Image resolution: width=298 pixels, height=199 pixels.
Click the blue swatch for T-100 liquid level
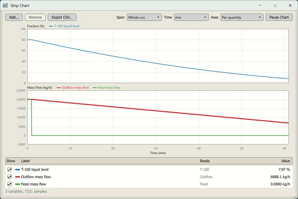pyautogui.click(x=17, y=170)
